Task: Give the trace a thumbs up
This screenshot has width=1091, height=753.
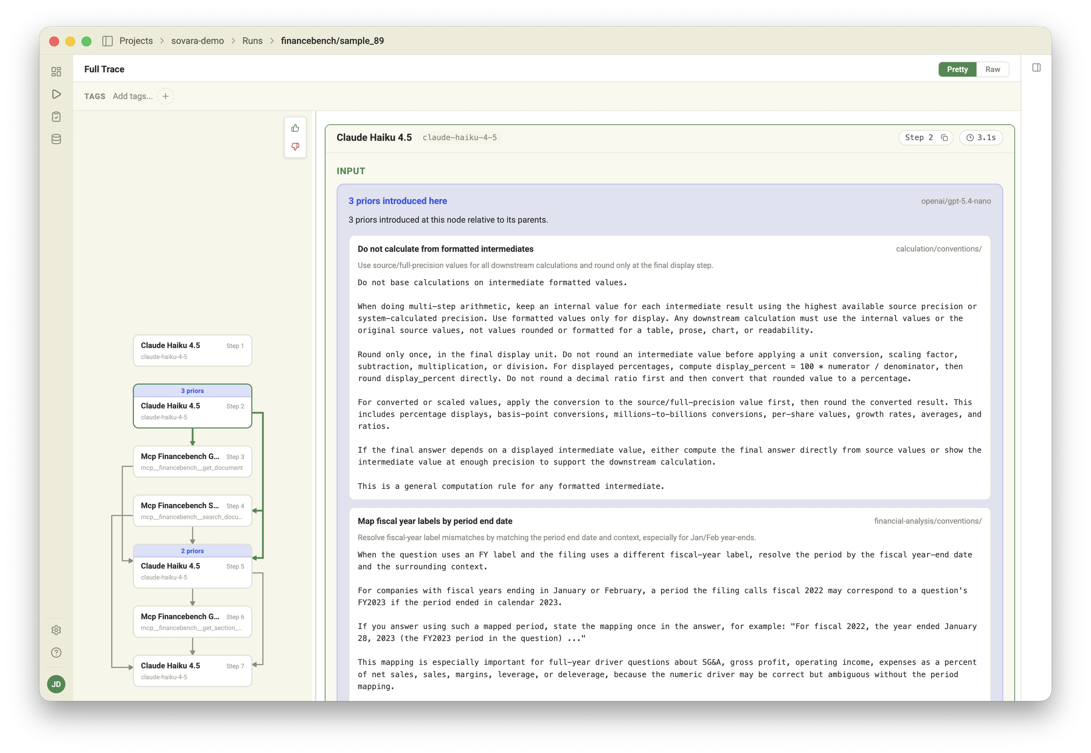Action: click(x=296, y=128)
